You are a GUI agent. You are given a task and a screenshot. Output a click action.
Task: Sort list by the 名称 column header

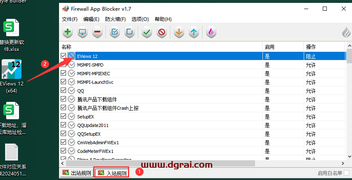[161, 47]
